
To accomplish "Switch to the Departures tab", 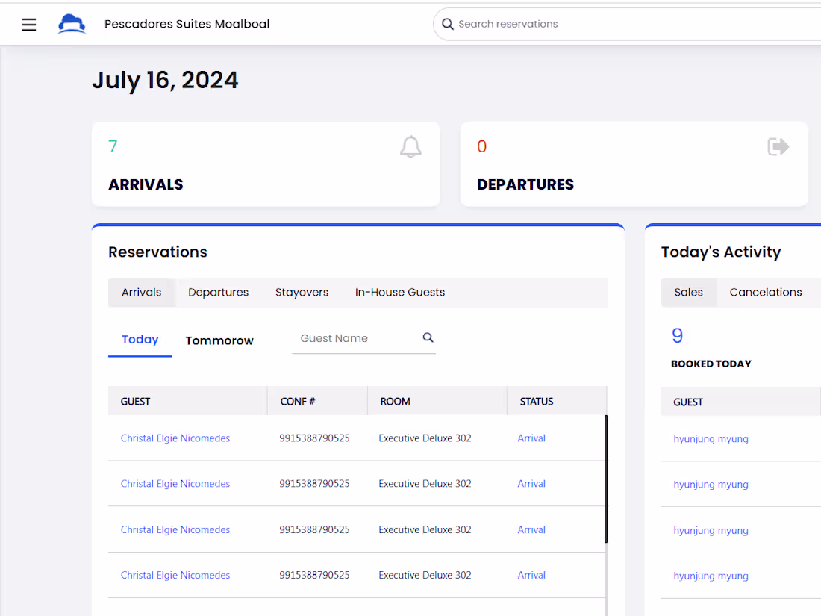I will click(x=218, y=292).
